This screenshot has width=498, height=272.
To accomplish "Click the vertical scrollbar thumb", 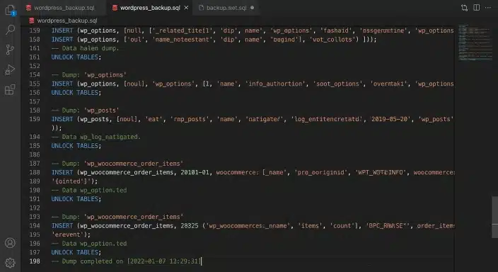I will click(x=495, y=217).
